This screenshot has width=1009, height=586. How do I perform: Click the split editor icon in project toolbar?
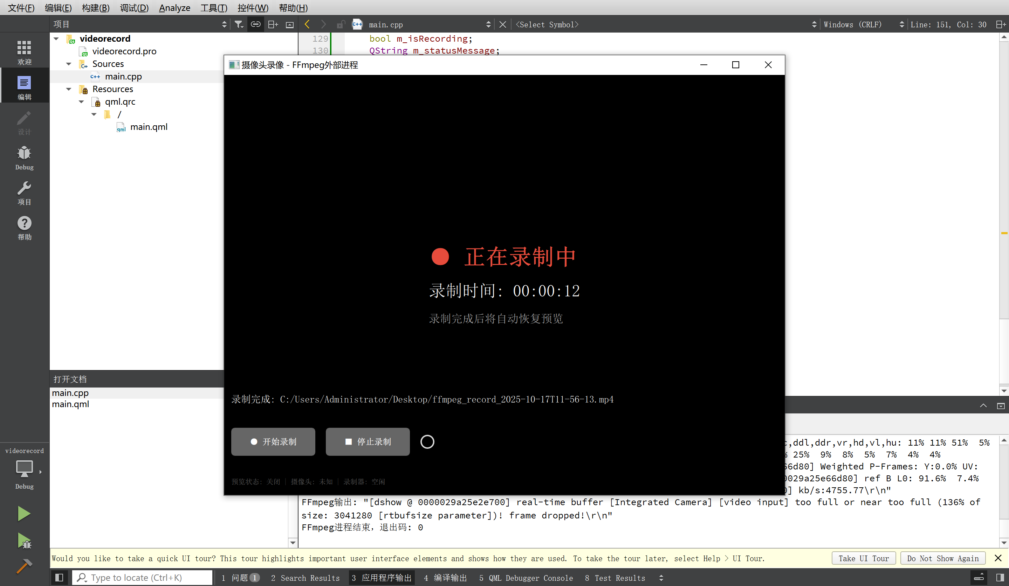pos(273,25)
